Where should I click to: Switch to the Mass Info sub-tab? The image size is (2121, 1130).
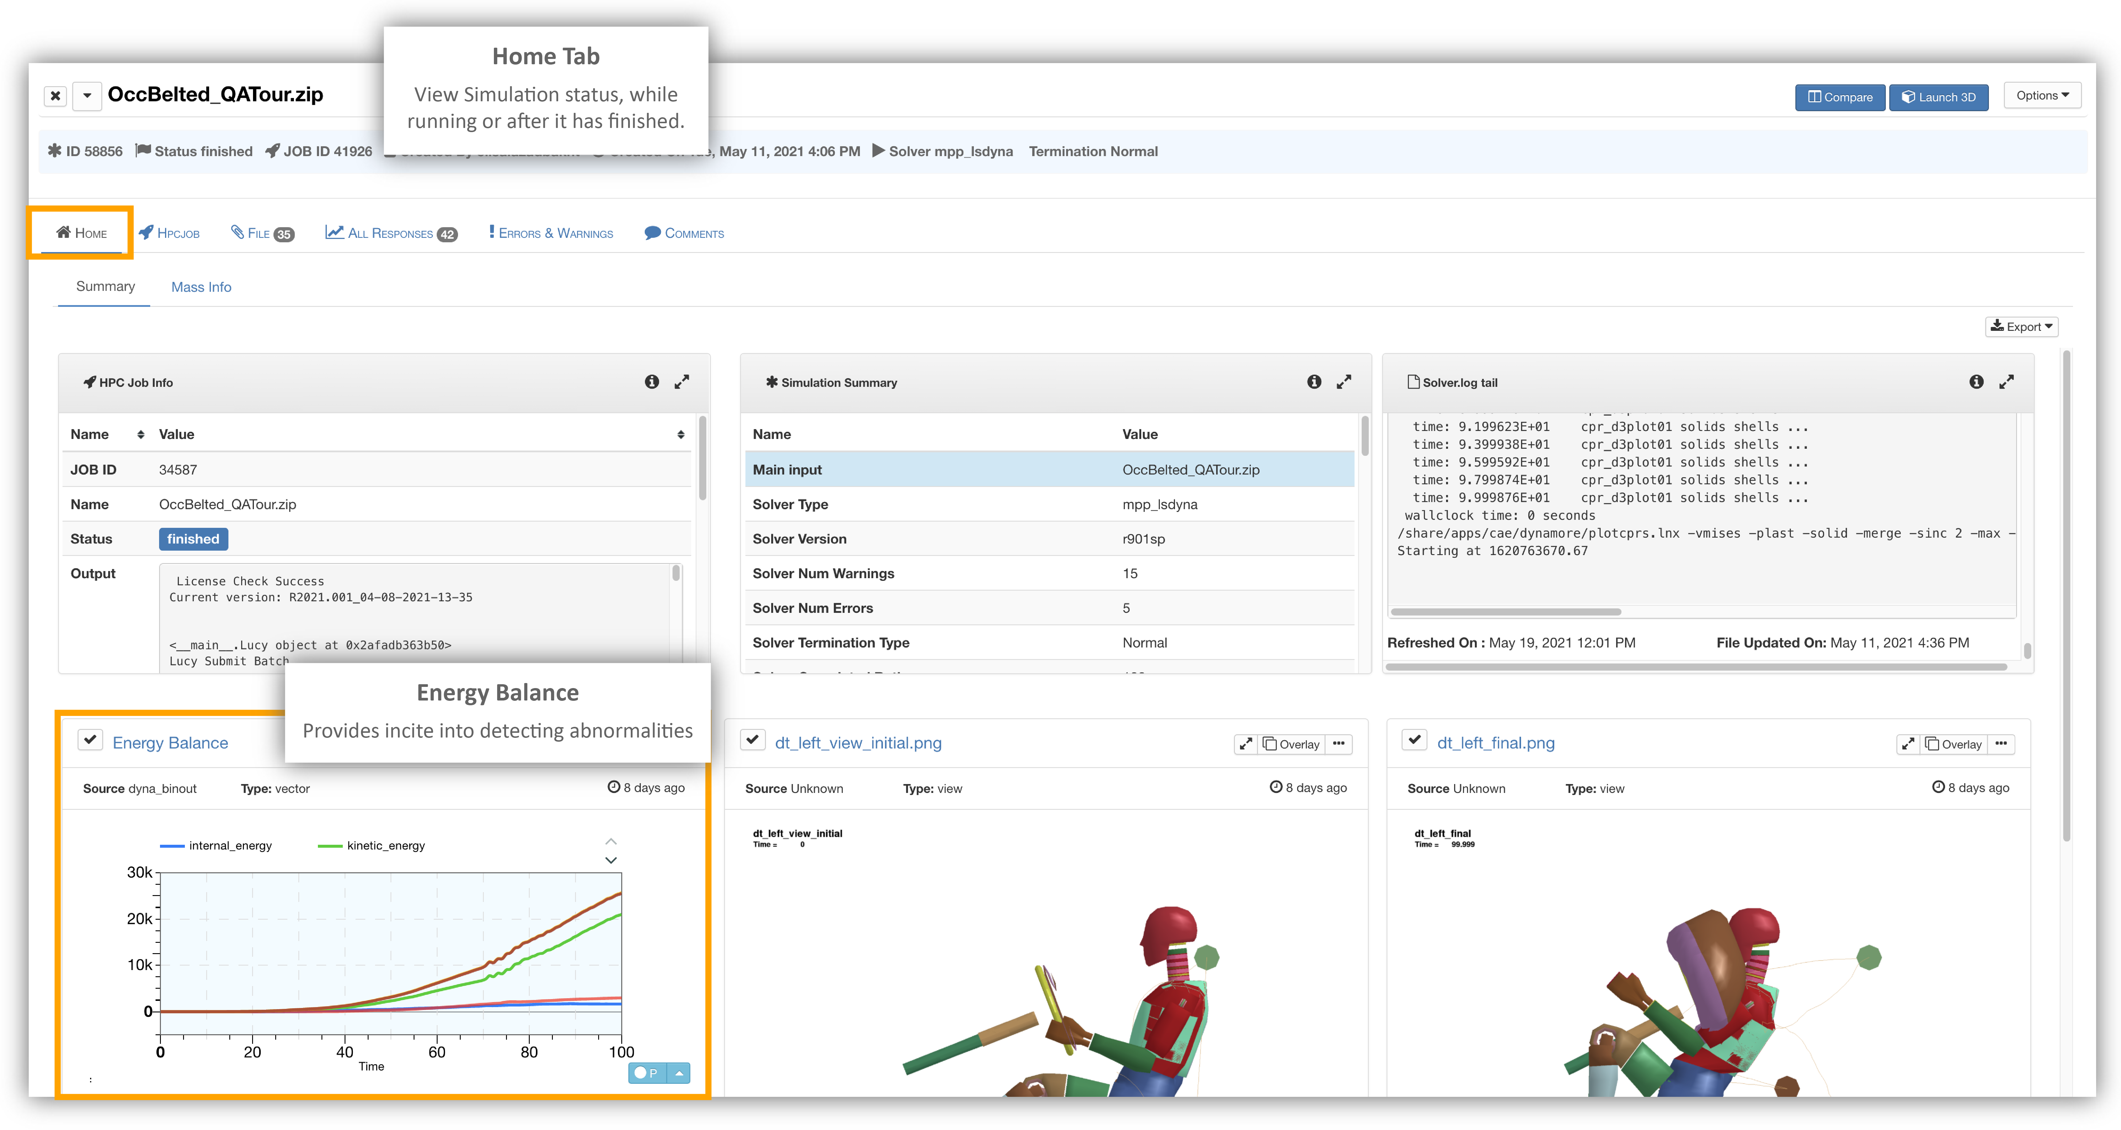201,287
